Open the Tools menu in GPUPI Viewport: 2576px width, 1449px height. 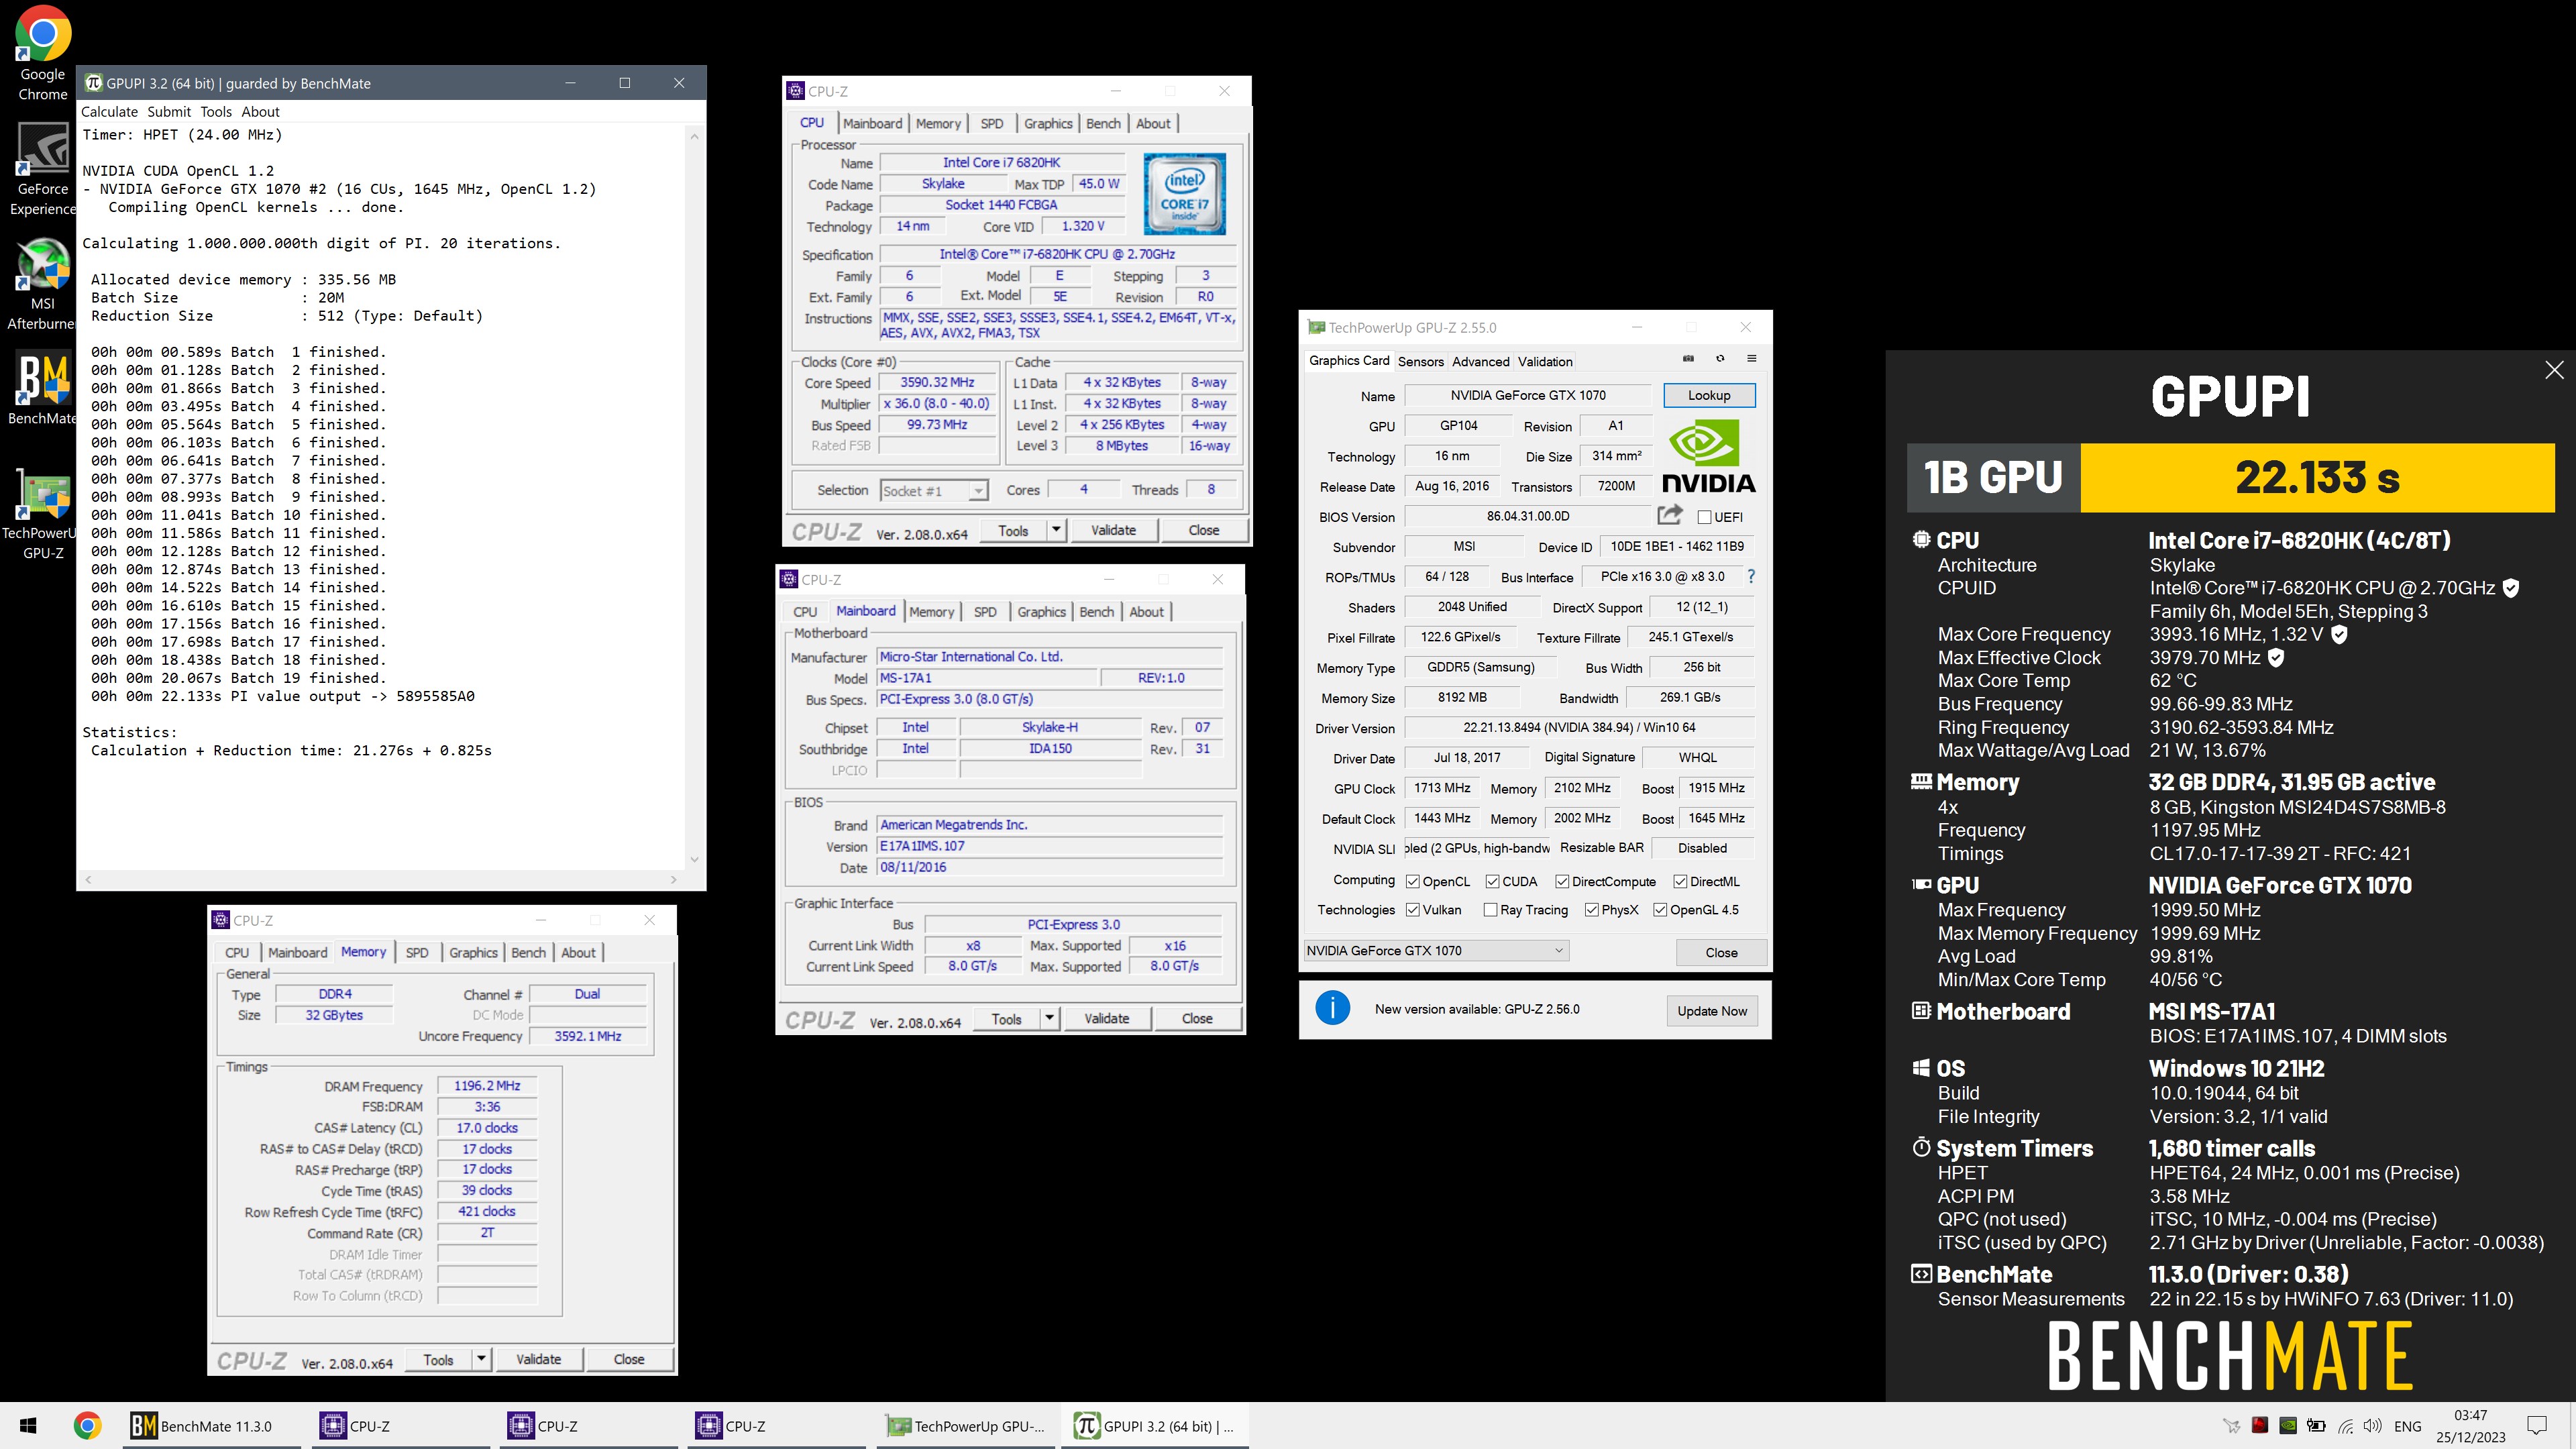coord(216,112)
